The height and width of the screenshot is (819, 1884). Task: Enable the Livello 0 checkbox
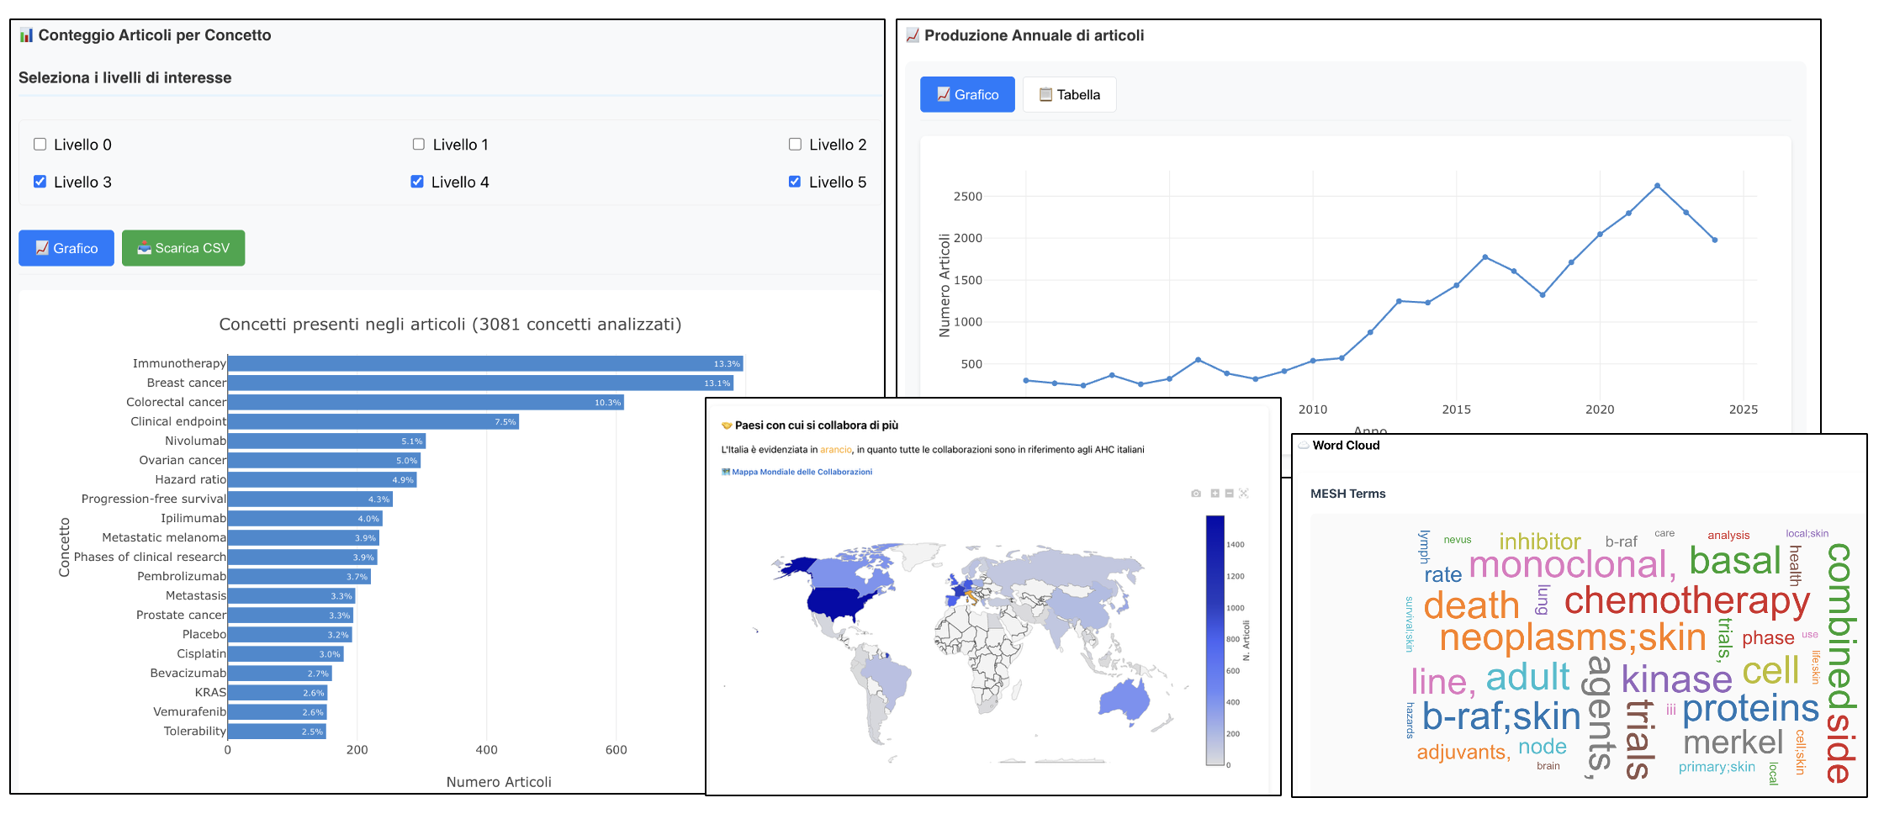(40, 145)
